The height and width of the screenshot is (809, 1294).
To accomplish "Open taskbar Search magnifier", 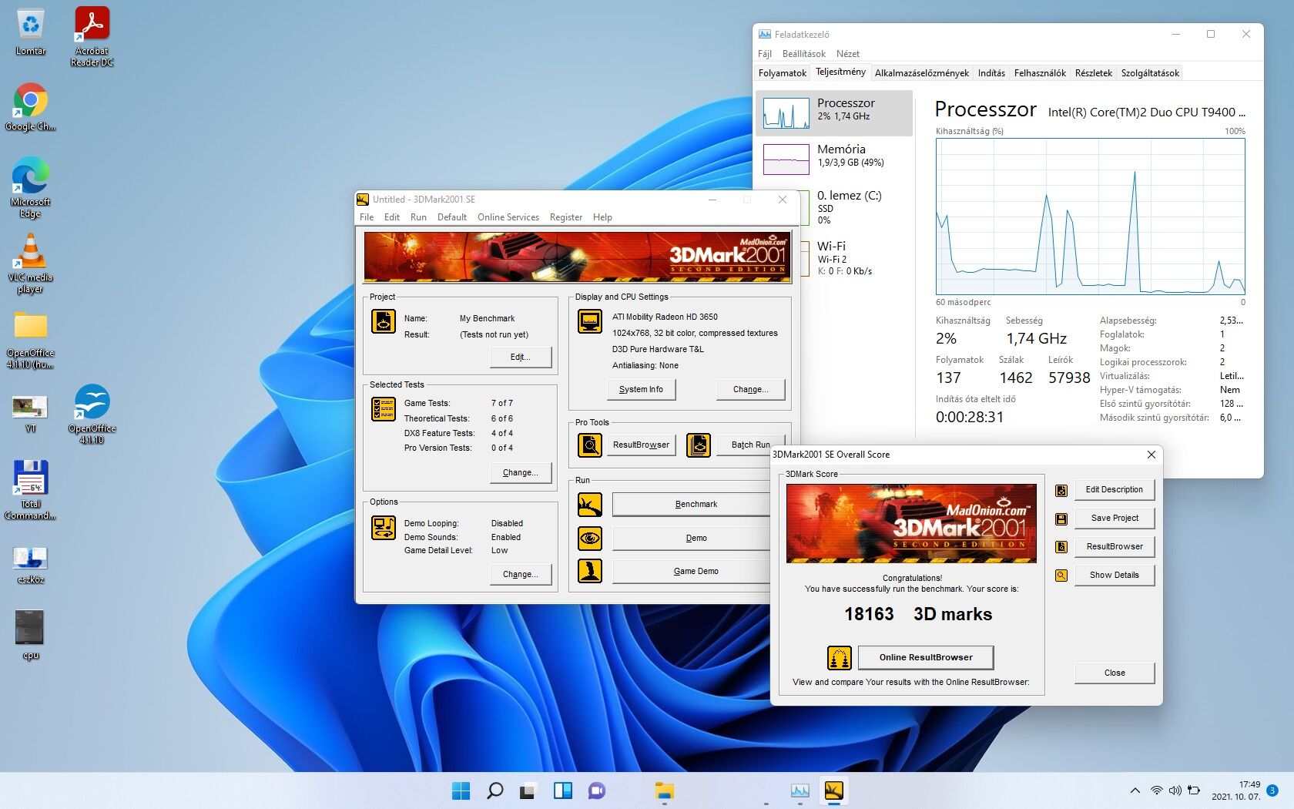I will point(495,791).
